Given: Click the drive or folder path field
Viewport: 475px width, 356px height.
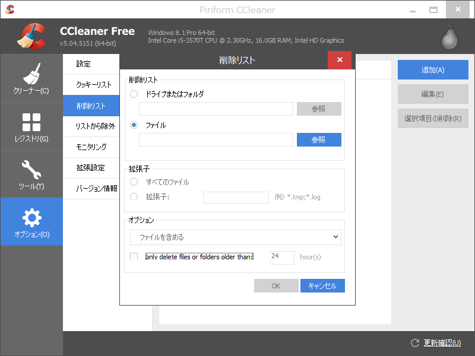Looking at the screenshot, I should tap(216, 109).
